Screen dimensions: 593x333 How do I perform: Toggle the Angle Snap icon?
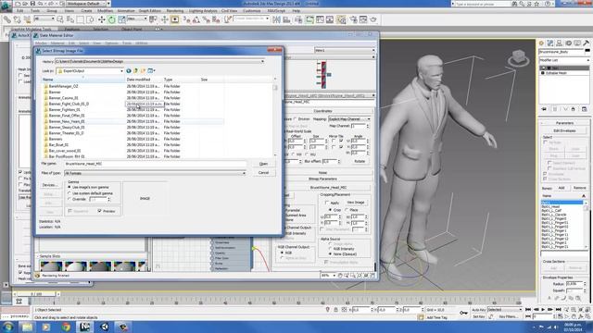coord(196,19)
